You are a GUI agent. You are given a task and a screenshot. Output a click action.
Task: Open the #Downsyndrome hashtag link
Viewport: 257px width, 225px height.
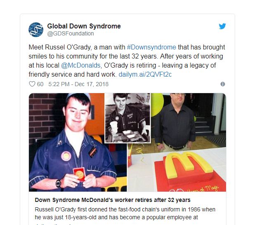[x=151, y=47]
